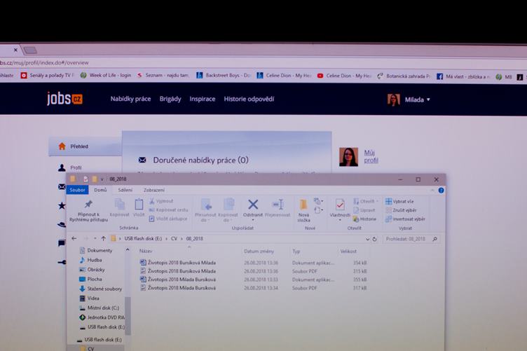Click the recent locations arrow in Explorer
The image size is (527, 351).
click(x=95, y=238)
